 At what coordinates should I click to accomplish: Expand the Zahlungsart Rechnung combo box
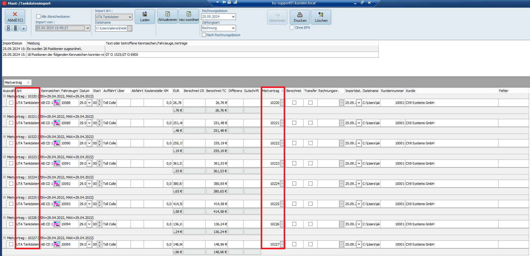point(233,28)
